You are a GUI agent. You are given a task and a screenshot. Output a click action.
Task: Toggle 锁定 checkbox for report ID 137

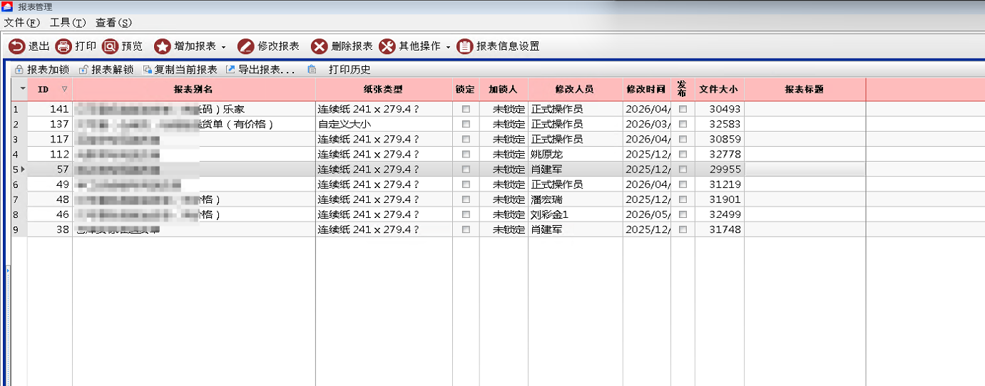(x=466, y=124)
